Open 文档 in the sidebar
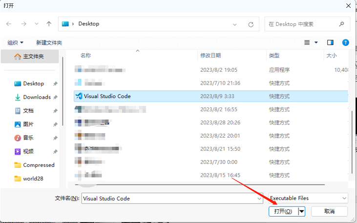Image resolution: width=357 pixels, height=223 pixels. coord(28,111)
